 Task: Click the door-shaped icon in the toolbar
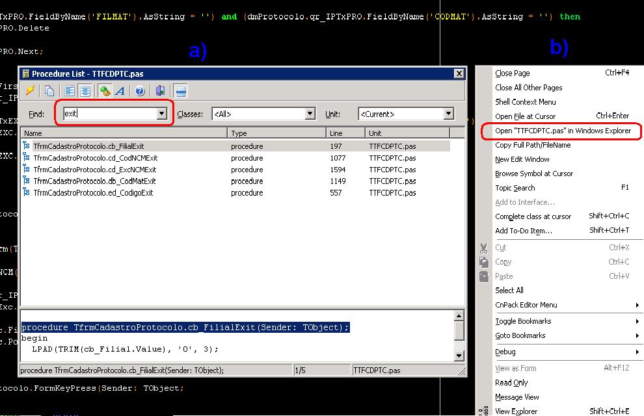coord(160,90)
